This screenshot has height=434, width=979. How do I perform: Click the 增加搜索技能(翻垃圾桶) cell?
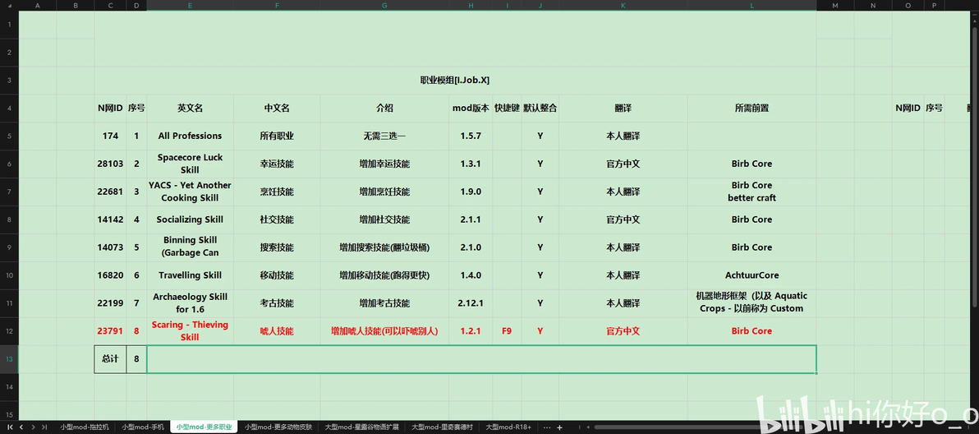(x=384, y=247)
